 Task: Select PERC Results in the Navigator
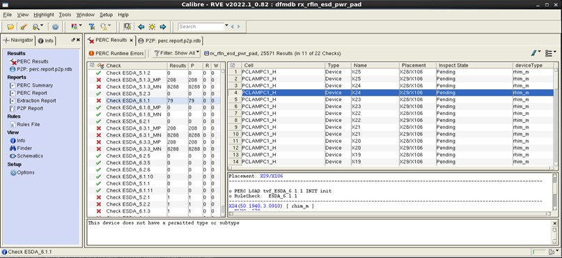(x=29, y=62)
